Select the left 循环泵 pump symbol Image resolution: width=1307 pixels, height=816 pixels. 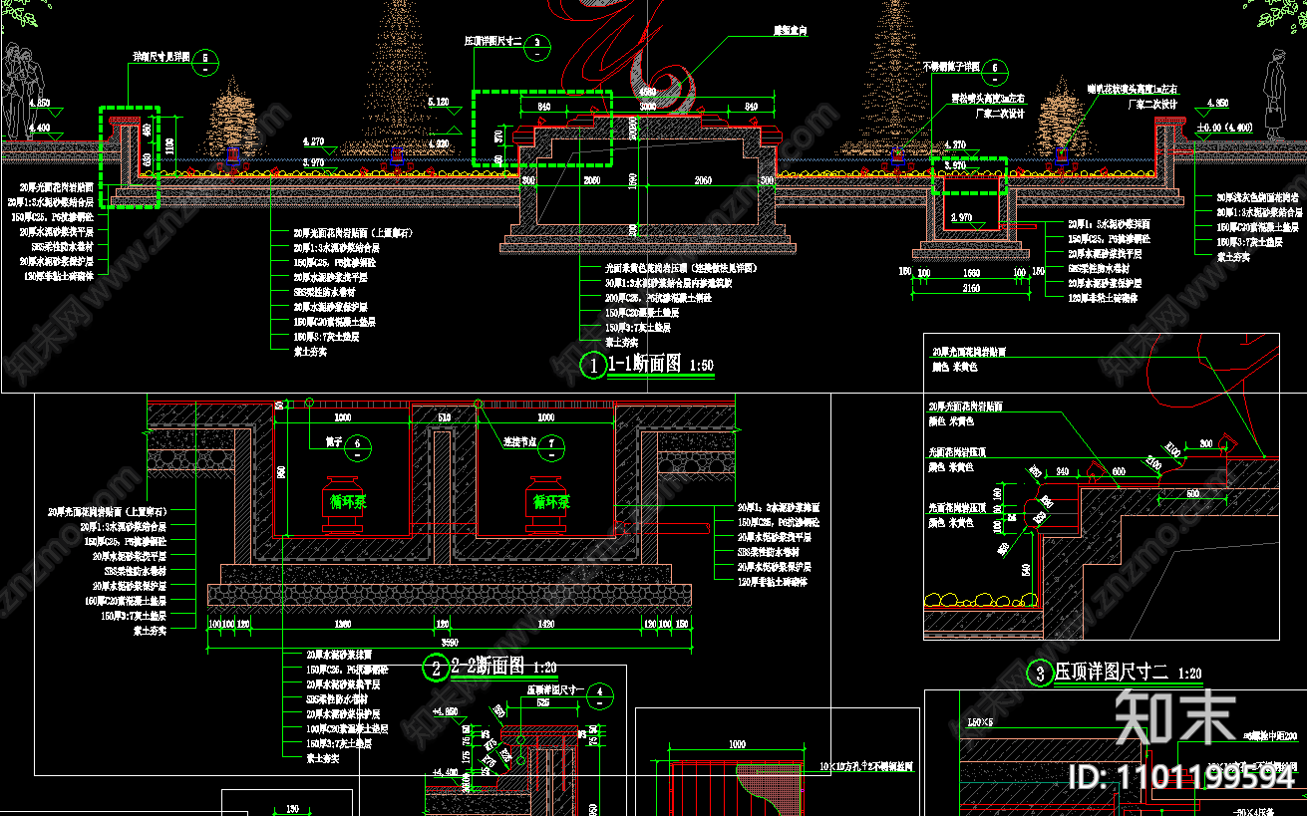click(349, 502)
